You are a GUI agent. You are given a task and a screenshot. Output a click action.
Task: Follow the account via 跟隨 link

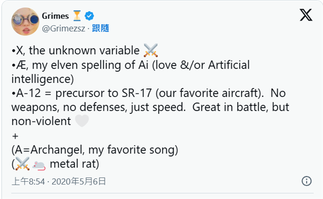point(101,28)
